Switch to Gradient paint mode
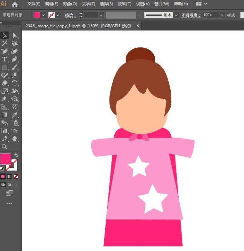This screenshot has height=251, width=244. tap(9, 176)
